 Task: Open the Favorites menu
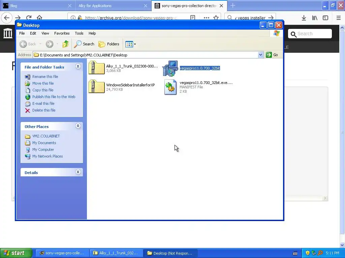click(x=62, y=33)
